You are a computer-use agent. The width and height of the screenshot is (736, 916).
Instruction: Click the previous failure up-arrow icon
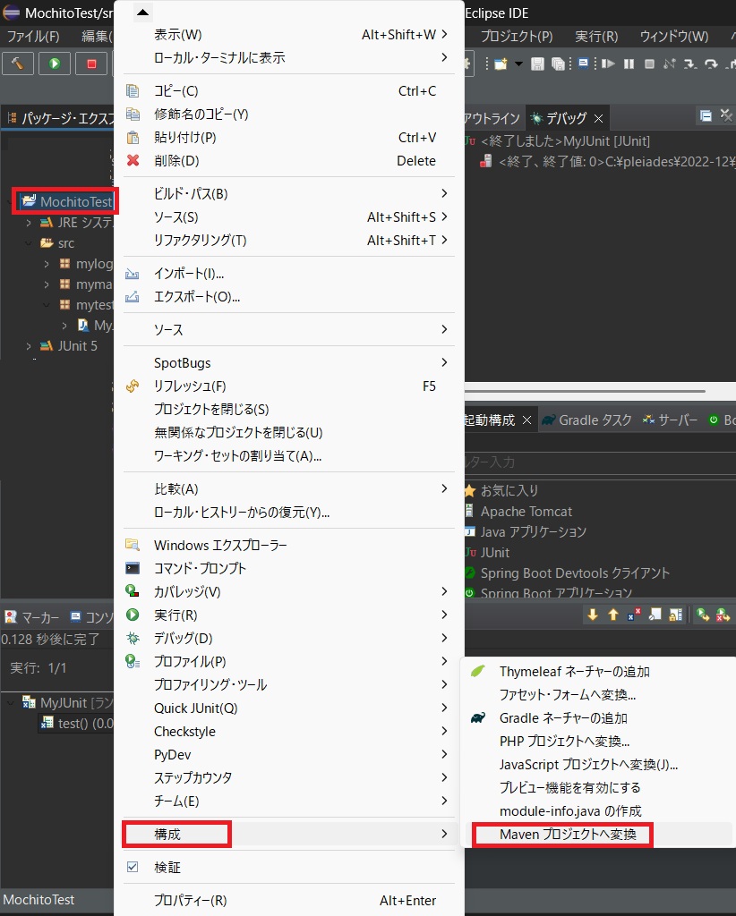pyautogui.click(x=613, y=615)
